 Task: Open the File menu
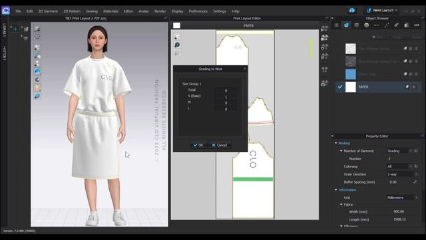pos(18,11)
